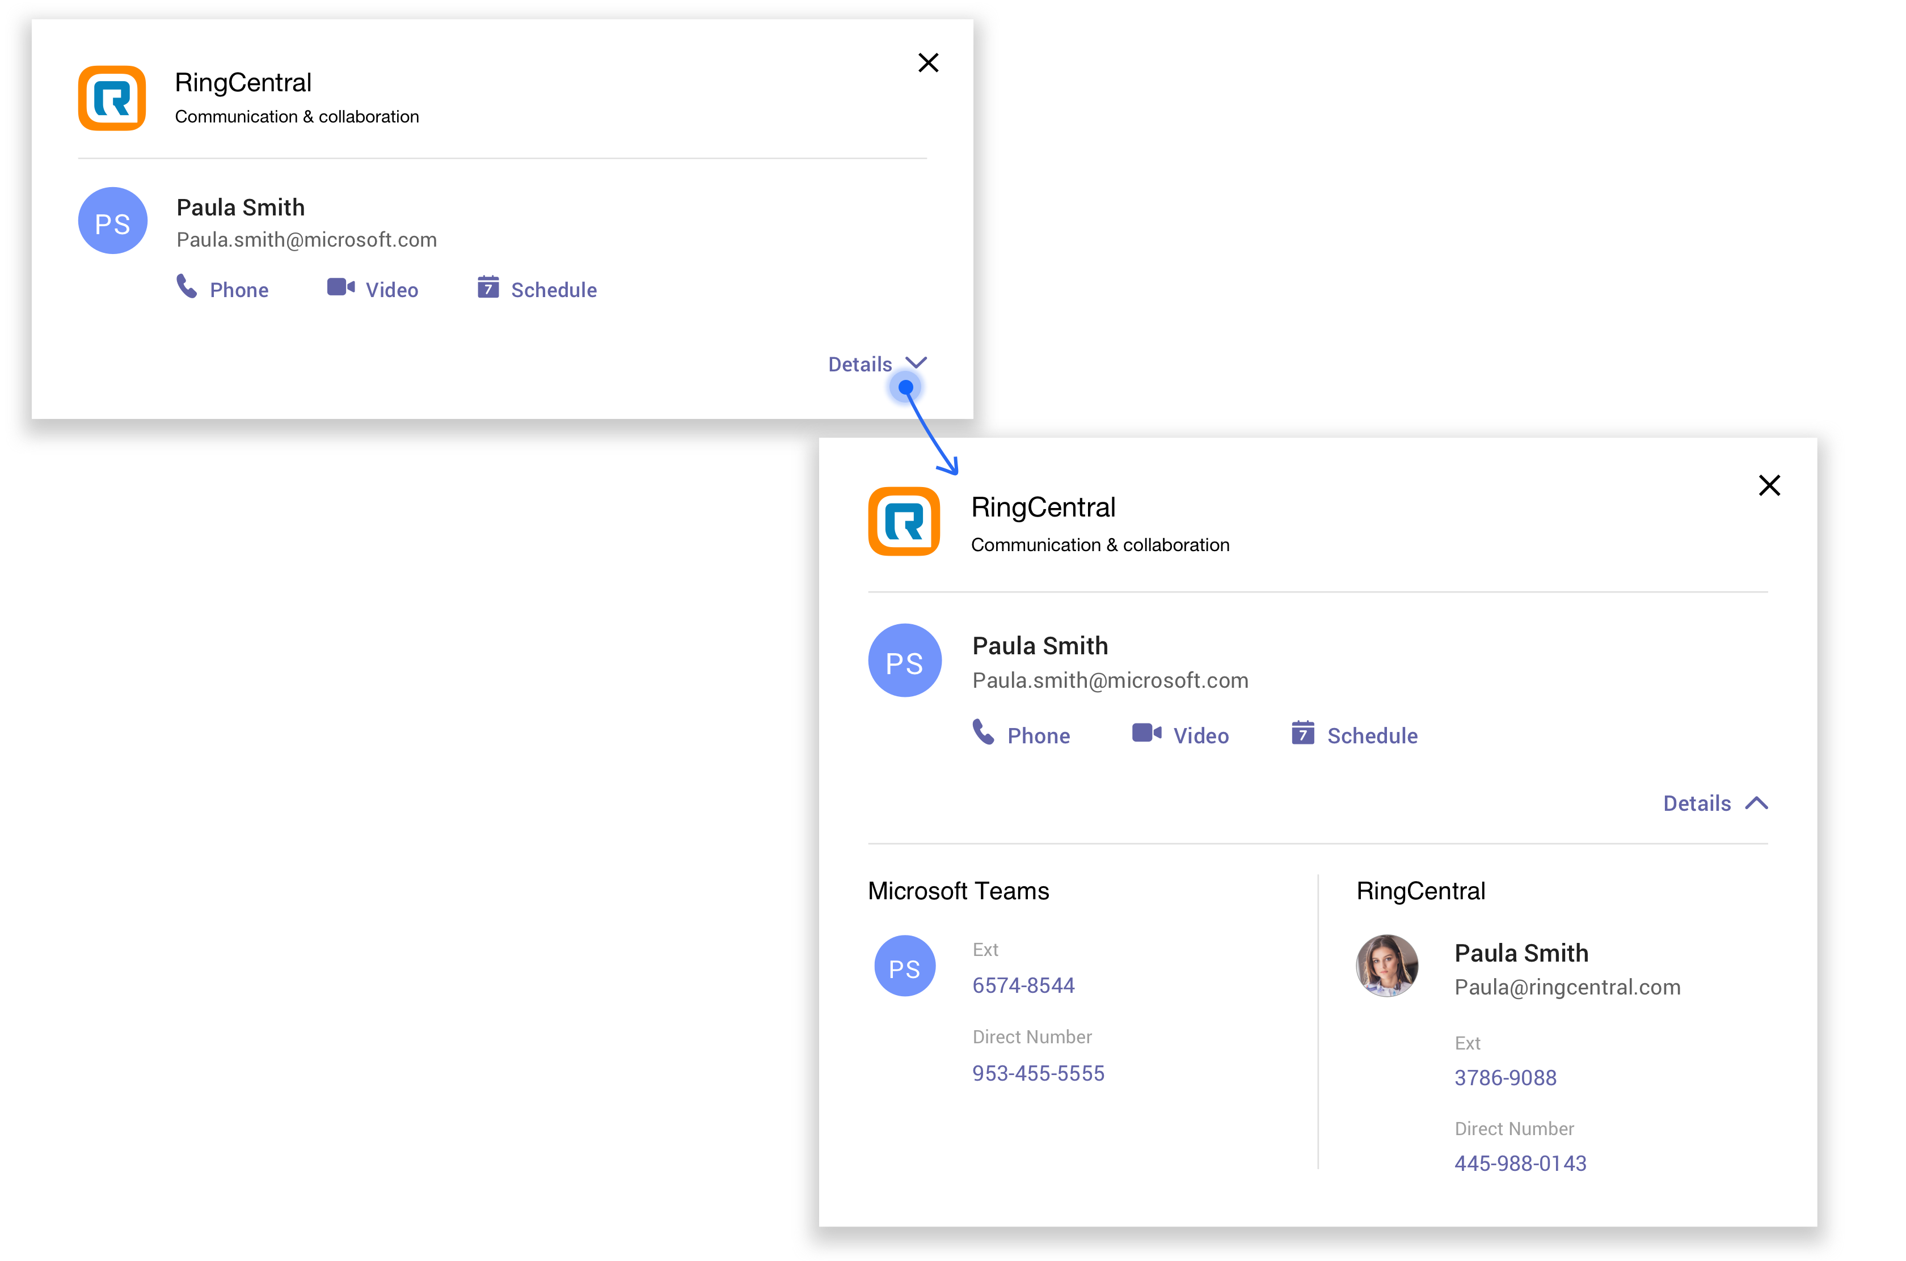Click Video camera icon in expanded card
Screen dimensions: 1906x1261
point(1146,733)
